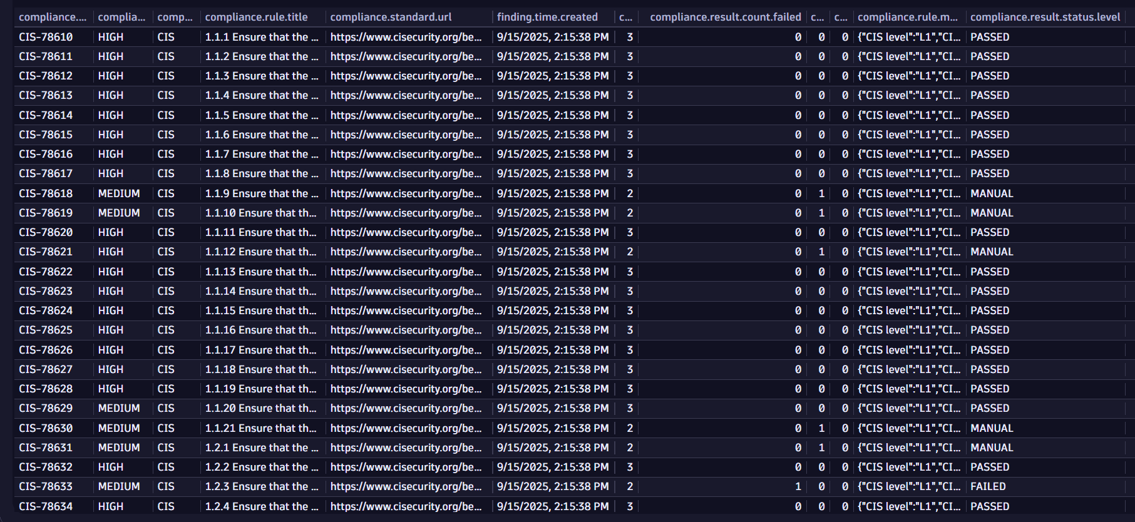The image size is (1135, 522).
Task: Follow the standard URL link for CIS-78621
Action: 406,252
